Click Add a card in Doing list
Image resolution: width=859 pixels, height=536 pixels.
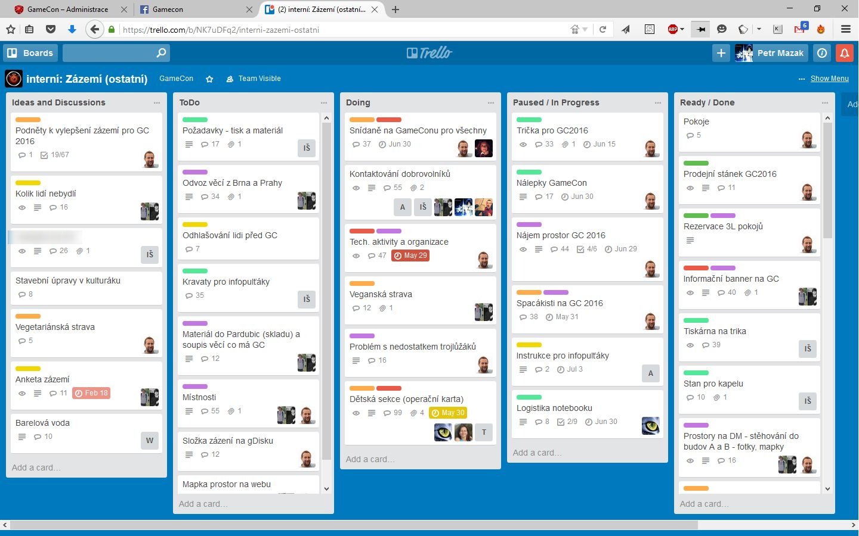click(x=370, y=459)
